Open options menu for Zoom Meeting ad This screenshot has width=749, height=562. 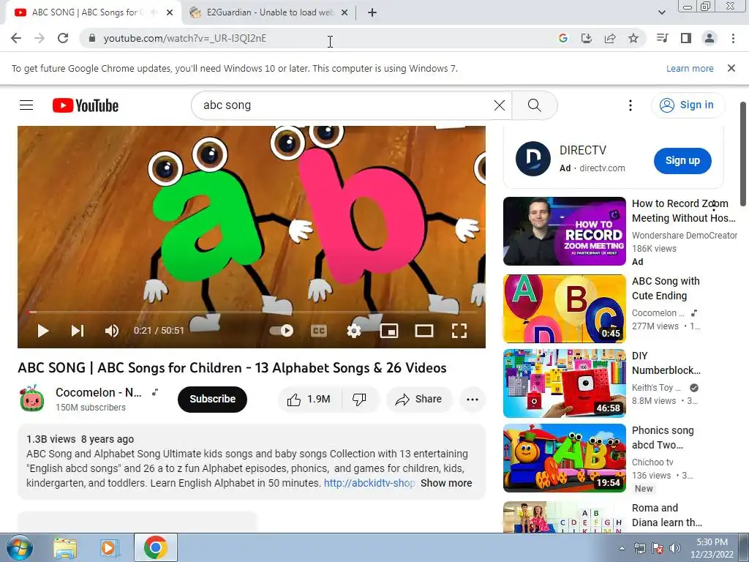coord(714,206)
